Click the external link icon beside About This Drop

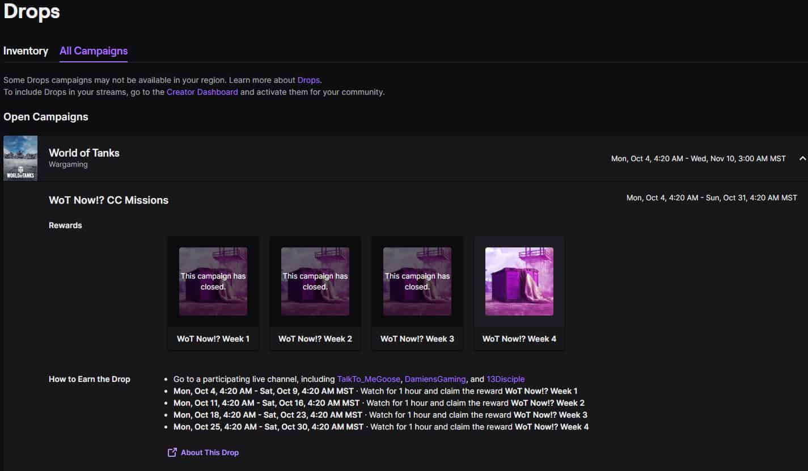point(172,452)
